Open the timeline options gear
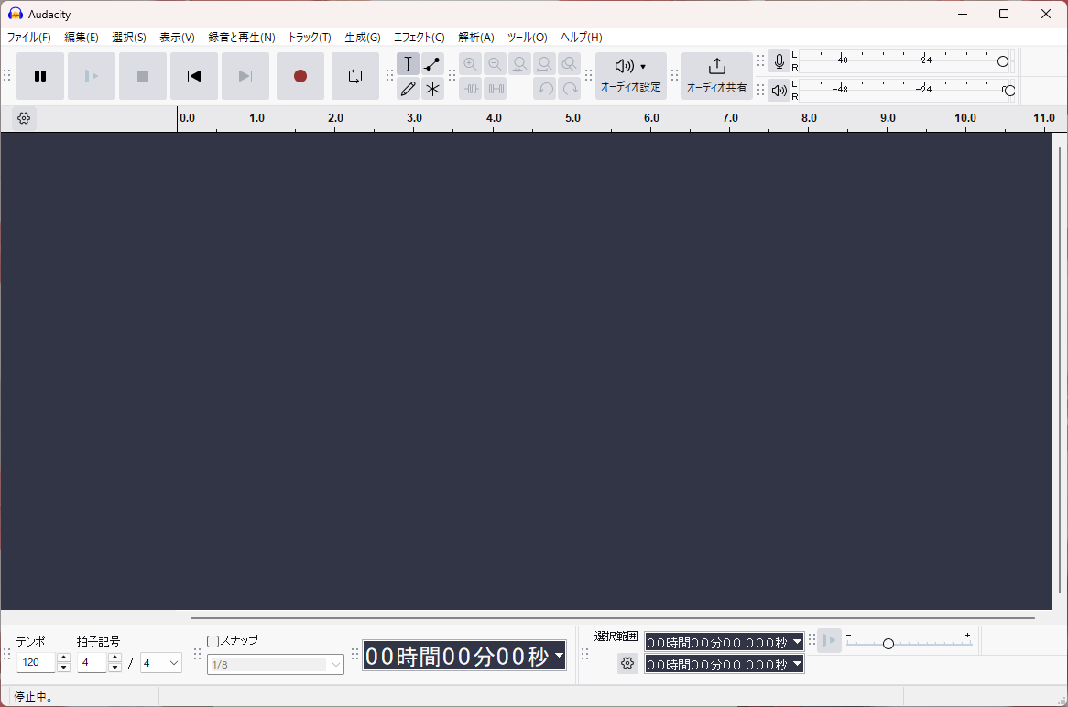Viewport: 1068px width, 707px height. point(24,117)
